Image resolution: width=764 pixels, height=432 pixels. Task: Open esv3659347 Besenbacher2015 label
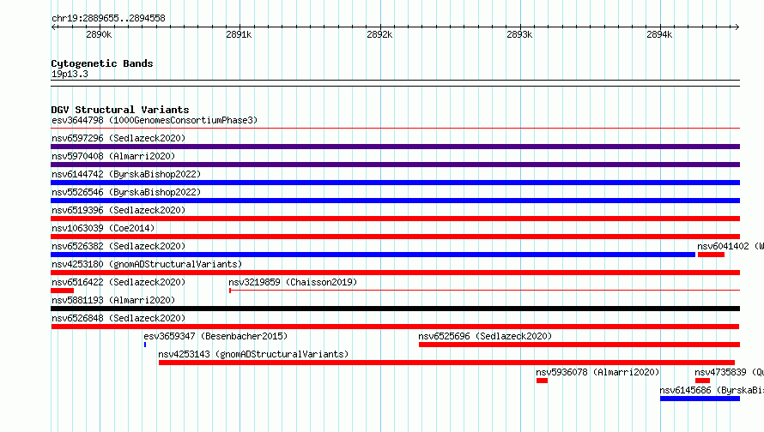[215, 336]
